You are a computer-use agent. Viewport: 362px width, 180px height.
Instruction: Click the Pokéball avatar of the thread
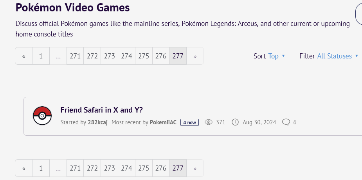tap(42, 116)
